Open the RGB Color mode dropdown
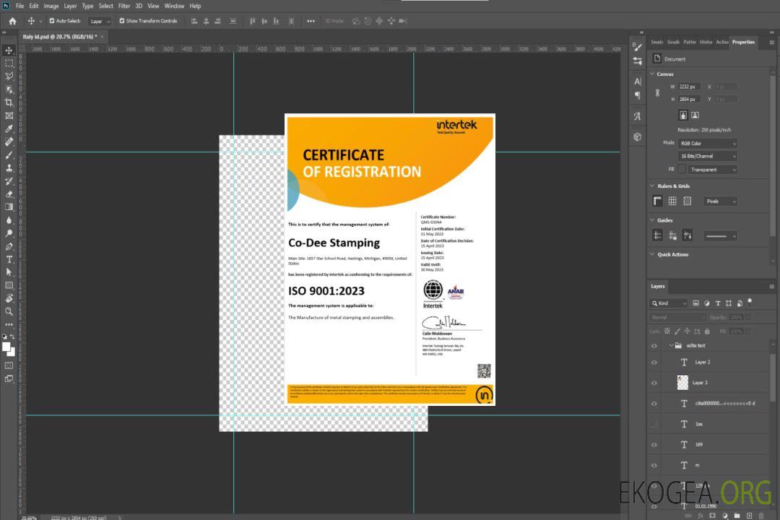 [708, 144]
